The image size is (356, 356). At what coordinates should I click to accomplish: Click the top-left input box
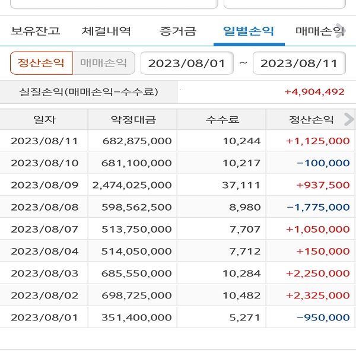point(114,3)
